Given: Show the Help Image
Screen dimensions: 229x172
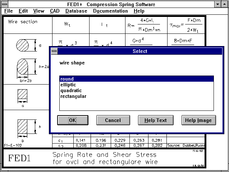Looking at the screenshot, I should 198,120.
